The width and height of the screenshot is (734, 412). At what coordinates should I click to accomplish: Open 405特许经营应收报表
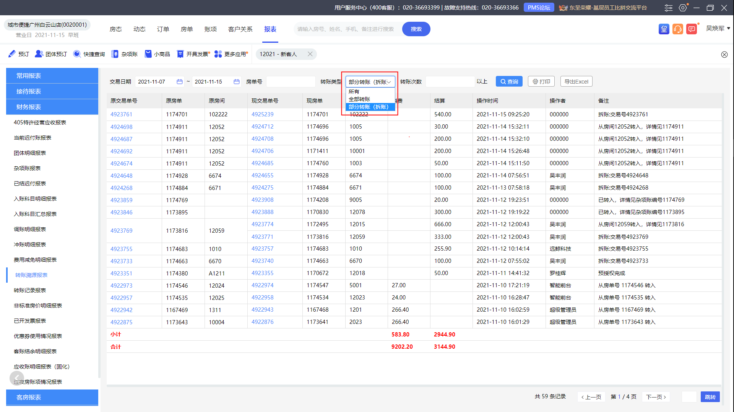coord(40,122)
